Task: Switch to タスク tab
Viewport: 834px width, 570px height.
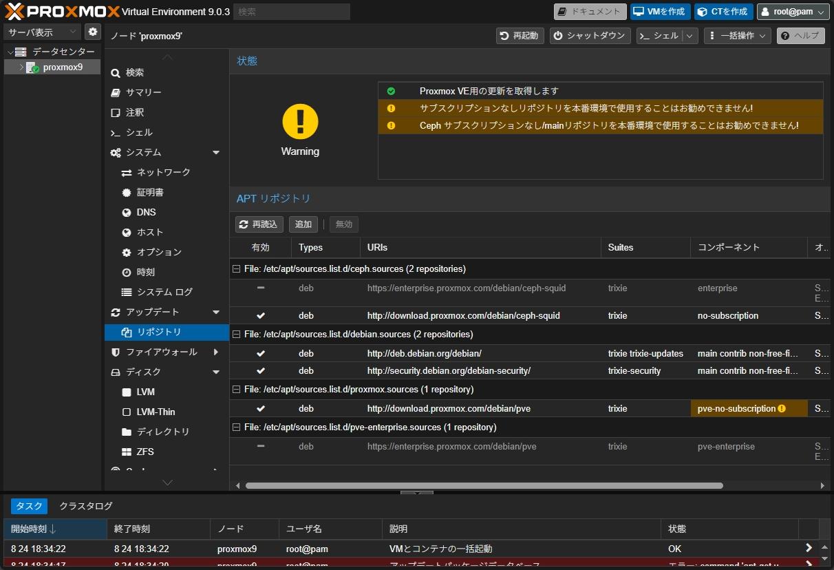Action: (x=29, y=506)
